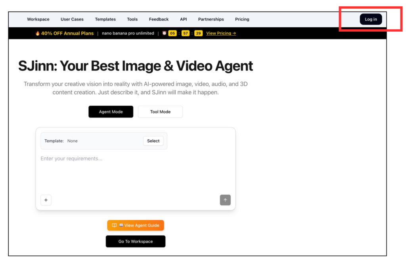Go to Workspace in top navigation
Viewport: 406px width, 264px height.
(38, 19)
